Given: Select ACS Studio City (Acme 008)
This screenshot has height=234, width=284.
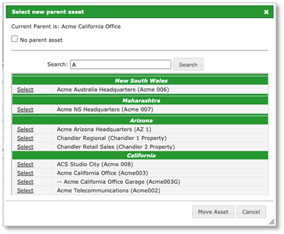Looking at the screenshot, I should (x=25, y=164).
